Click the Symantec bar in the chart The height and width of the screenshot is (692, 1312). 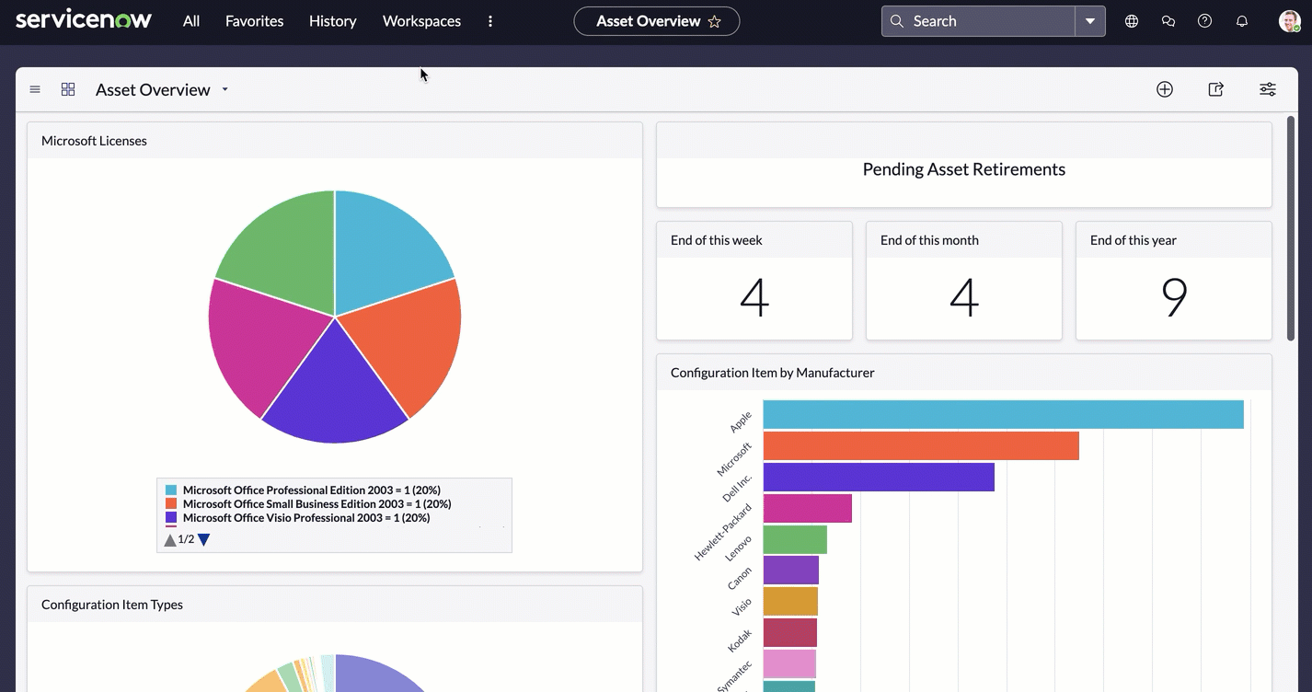(x=789, y=663)
